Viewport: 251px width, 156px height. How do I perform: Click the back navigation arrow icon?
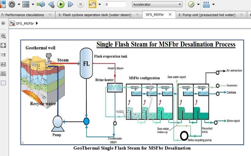3,23
